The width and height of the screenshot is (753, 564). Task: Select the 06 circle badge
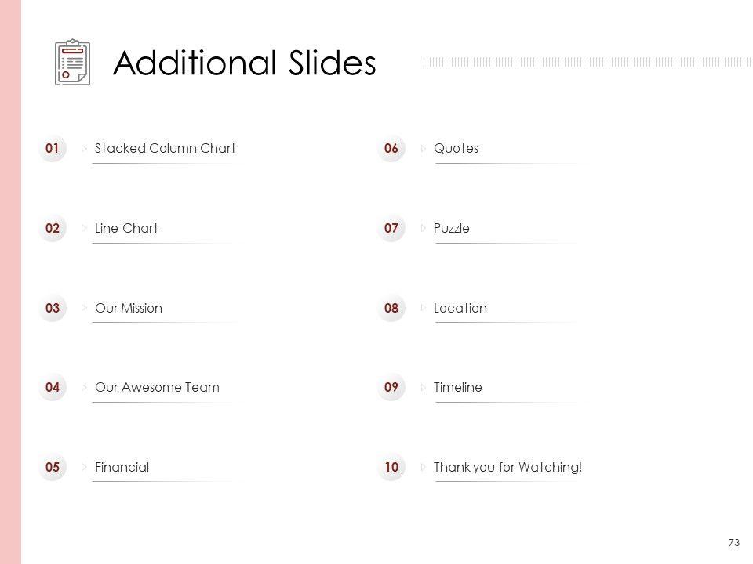point(391,148)
